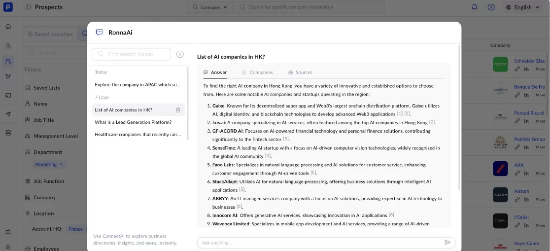Open the help question mark icon
The height and width of the screenshot is (251, 550).
click(491, 7)
